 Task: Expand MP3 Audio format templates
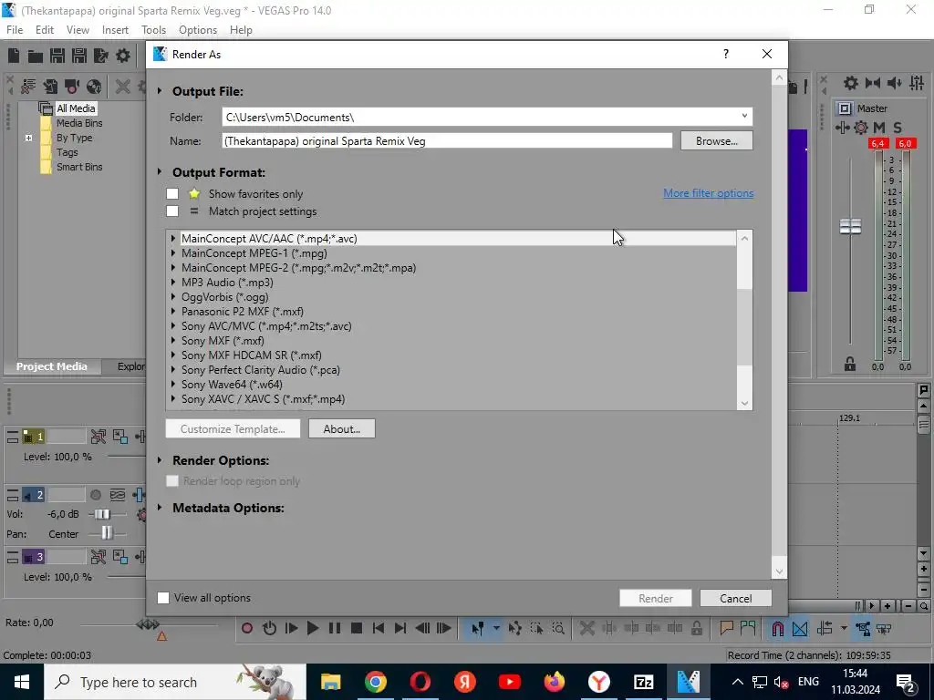[173, 283]
